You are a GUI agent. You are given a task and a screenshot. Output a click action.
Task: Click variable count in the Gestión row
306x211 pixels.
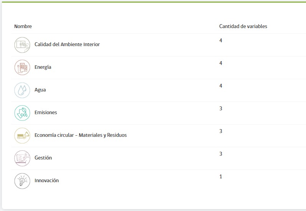221,154
